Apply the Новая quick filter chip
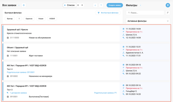This screenshot has width=173, height=102. 41,19
